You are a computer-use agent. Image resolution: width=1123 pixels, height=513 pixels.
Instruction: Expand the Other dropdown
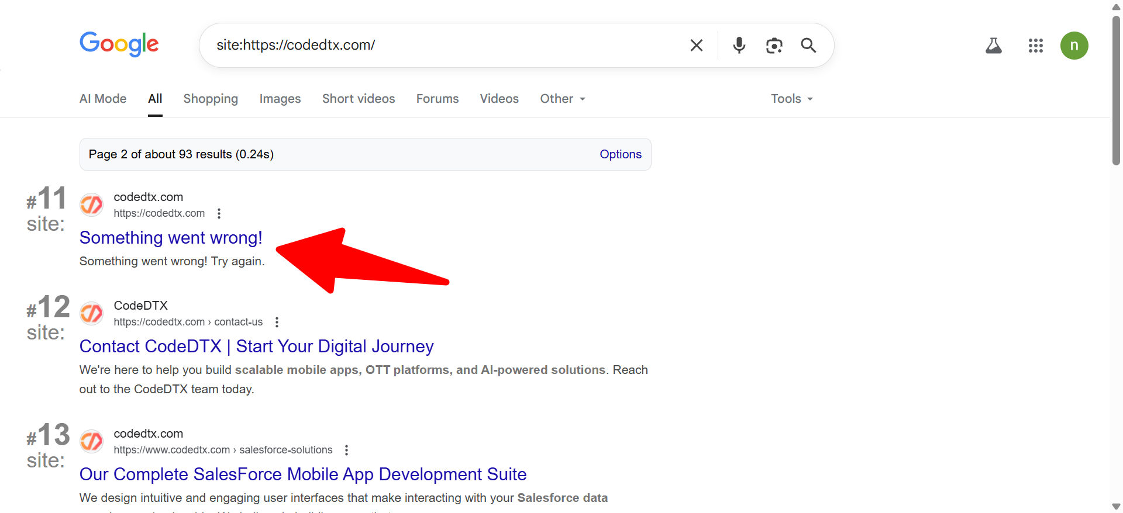(x=563, y=99)
